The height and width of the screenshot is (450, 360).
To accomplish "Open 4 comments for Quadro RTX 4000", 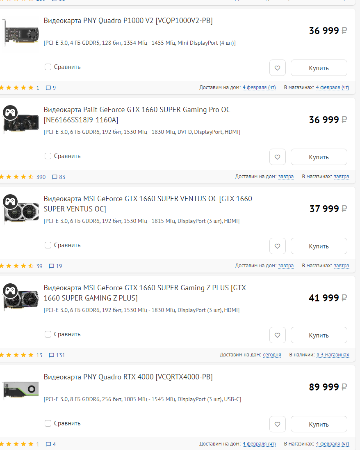I will (51, 444).
